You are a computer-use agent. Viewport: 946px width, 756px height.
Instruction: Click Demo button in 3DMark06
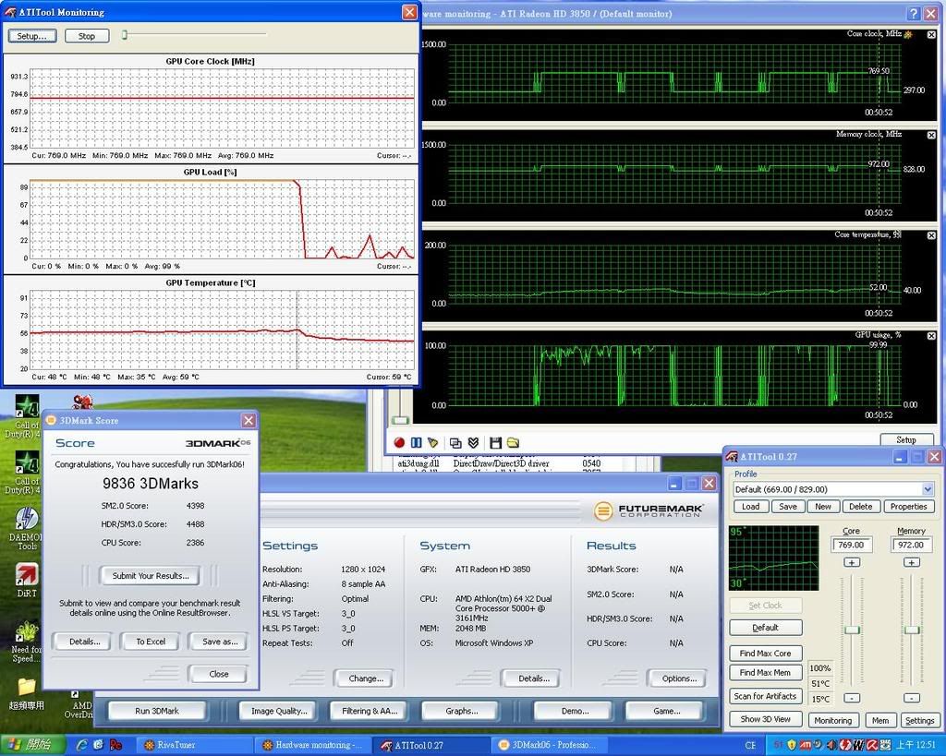[575, 711]
